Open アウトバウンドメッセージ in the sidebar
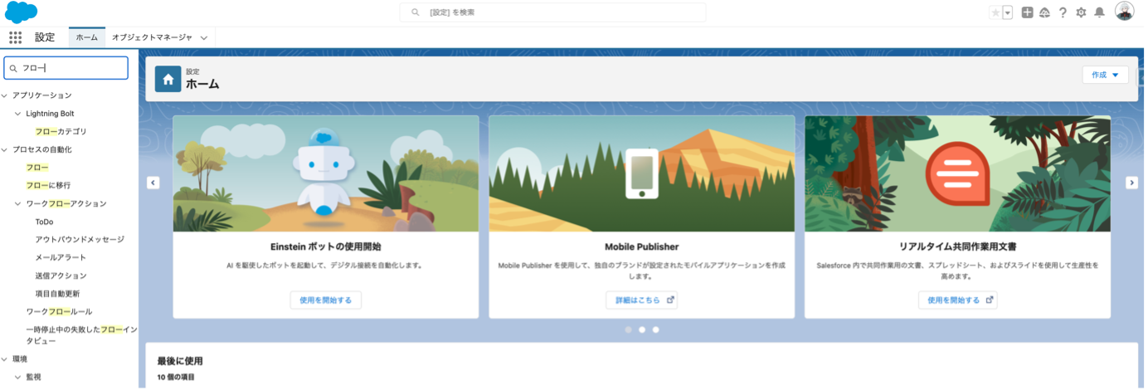This screenshot has height=390, width=1148. point(80,239)
